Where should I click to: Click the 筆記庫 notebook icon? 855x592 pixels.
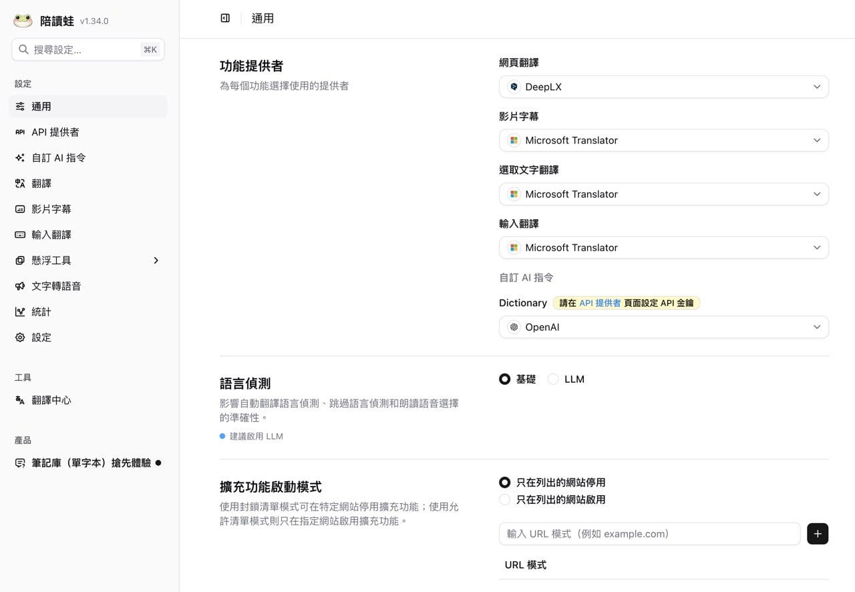click(20, 463)
